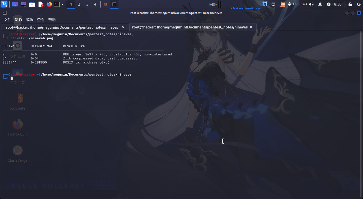Screen dimensions: 363x199
Task: Click the 'Zlib compressed data' line
Action: click(x=101, y=58)
